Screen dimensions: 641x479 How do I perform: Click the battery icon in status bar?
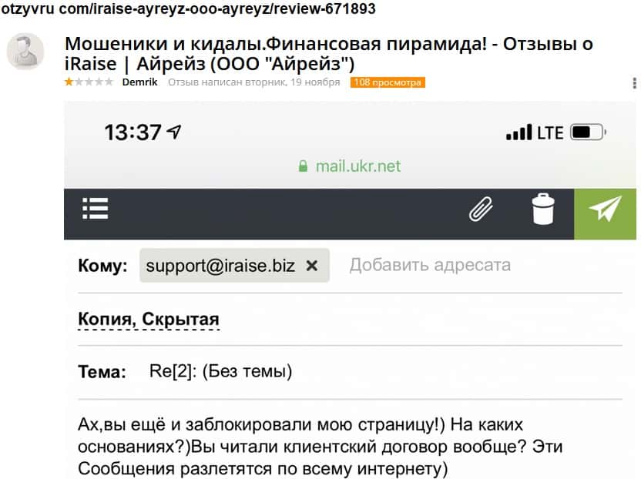pyautogui.click(x=588, y=132)
